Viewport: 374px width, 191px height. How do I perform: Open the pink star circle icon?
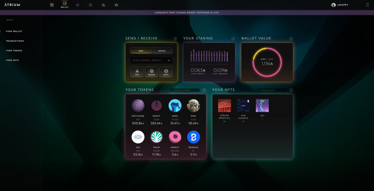[90, 5]
